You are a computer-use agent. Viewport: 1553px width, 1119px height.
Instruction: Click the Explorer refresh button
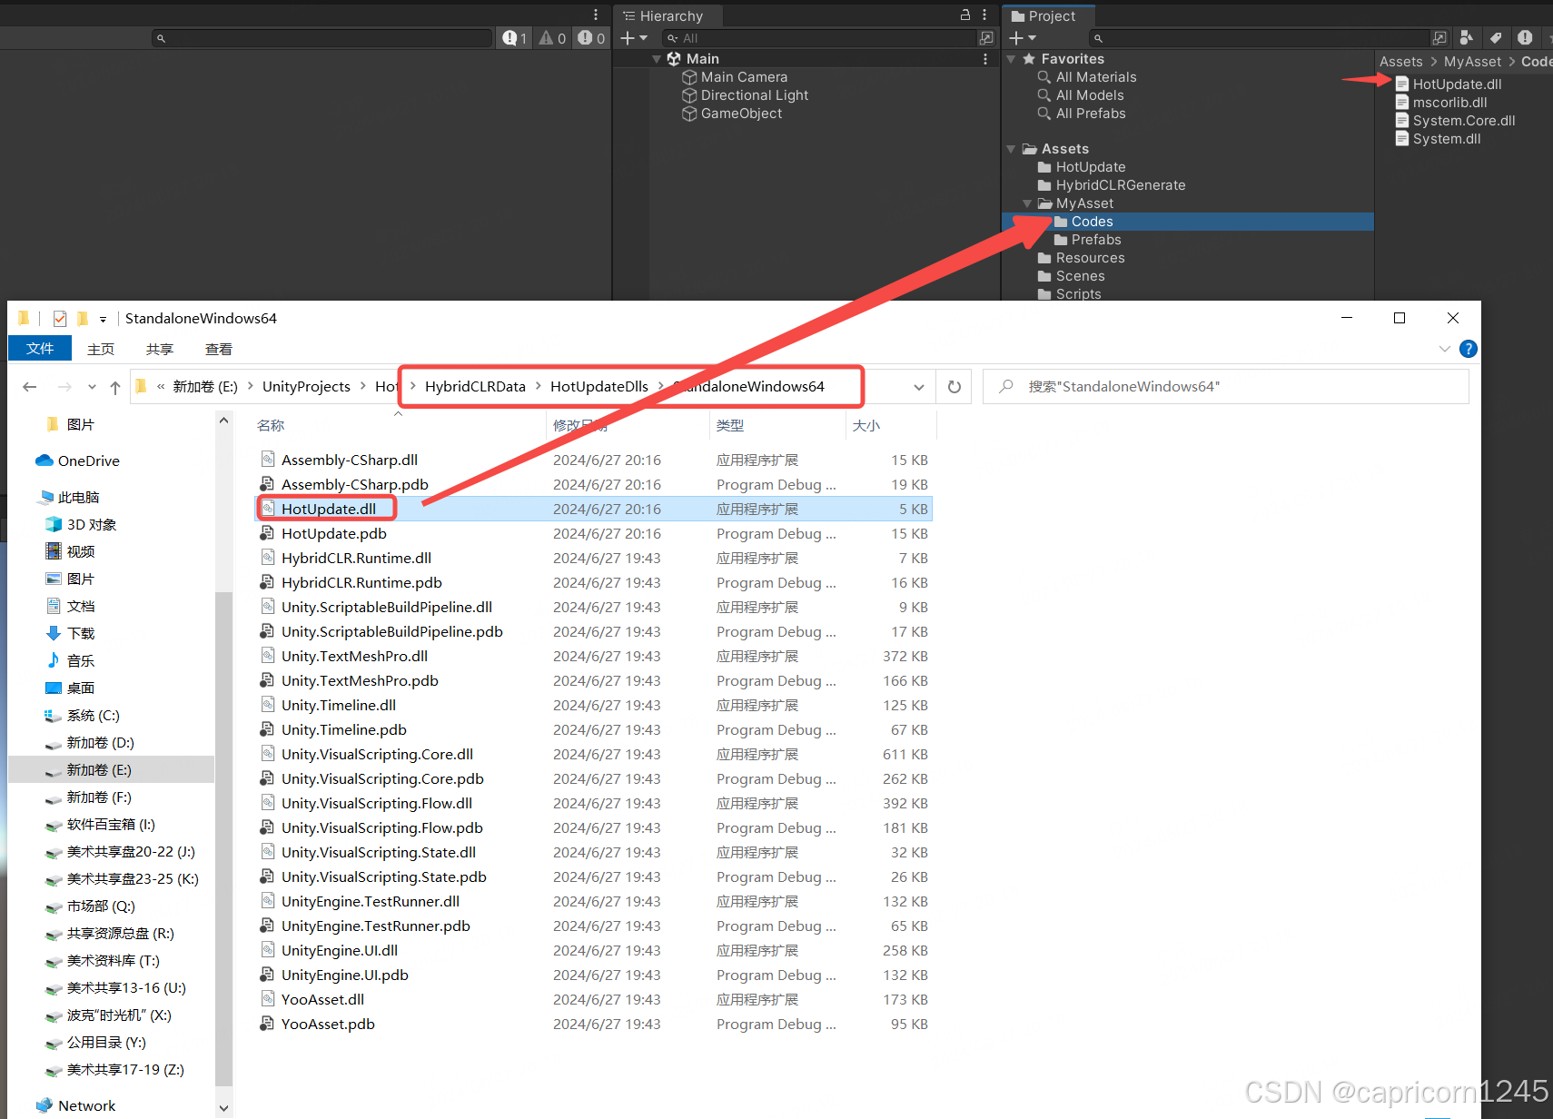pyautogui.click(x=954, y=387)
